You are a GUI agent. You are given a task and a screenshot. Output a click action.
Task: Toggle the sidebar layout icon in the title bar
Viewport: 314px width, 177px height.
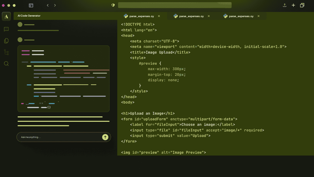31,5
